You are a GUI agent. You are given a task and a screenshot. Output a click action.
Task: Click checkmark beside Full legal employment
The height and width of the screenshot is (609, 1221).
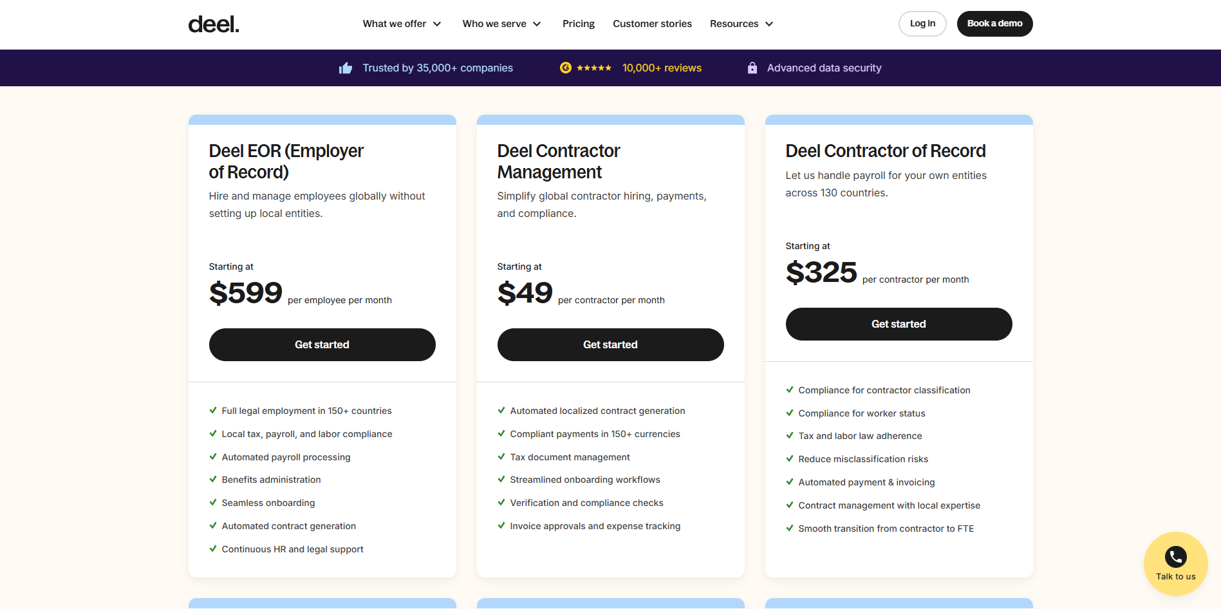click(213, 410)
